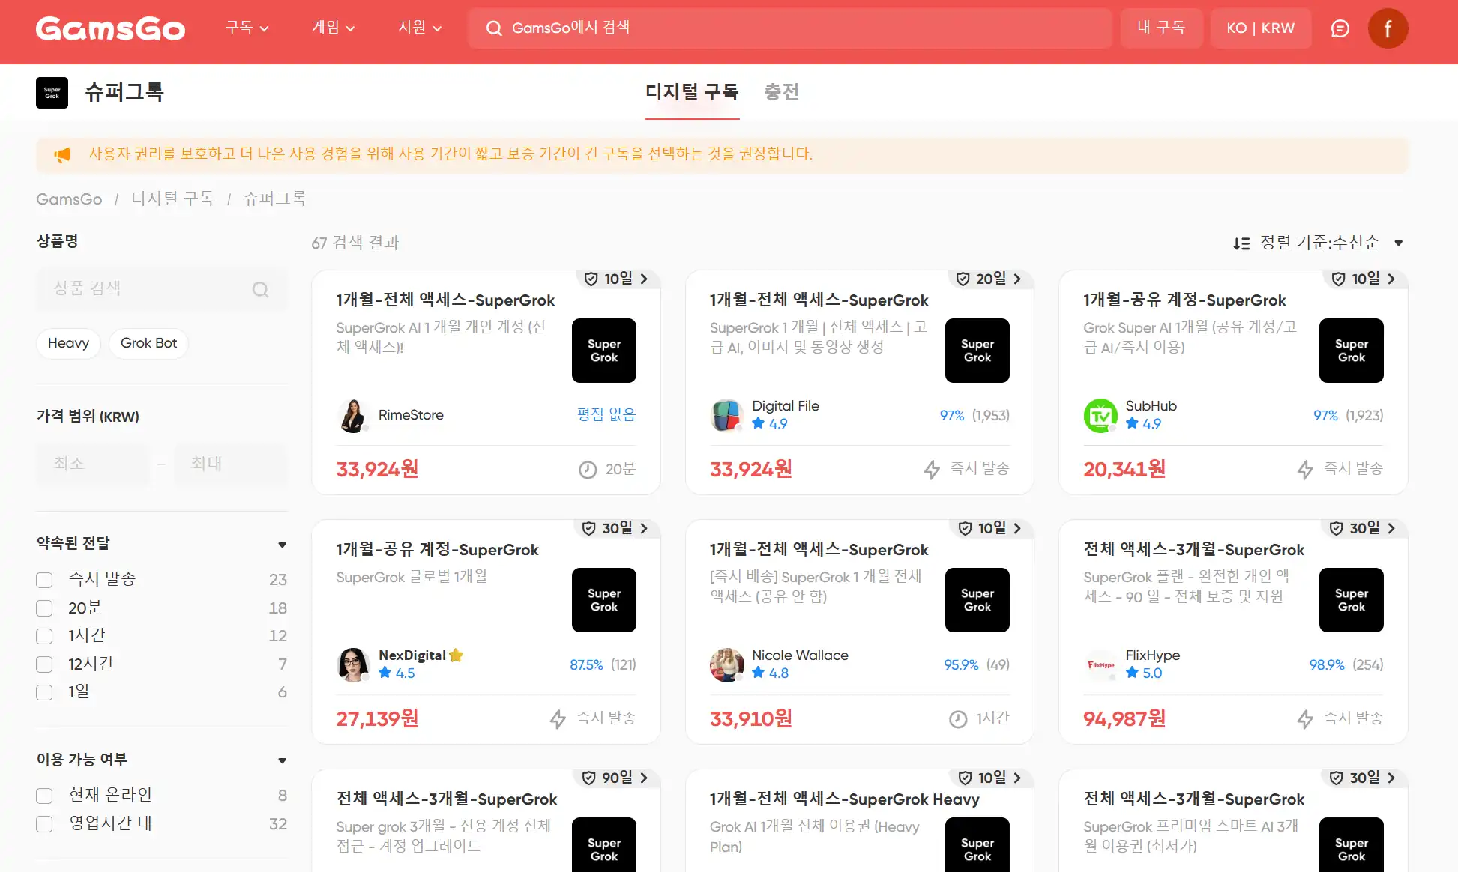Click the 27,139원 price on NexDigital card
This screenshot has height=872, width=1458.
coord(377,719)
